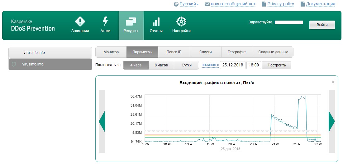Click the Документация document icon
343x164 pixels.
click(303, 4)
